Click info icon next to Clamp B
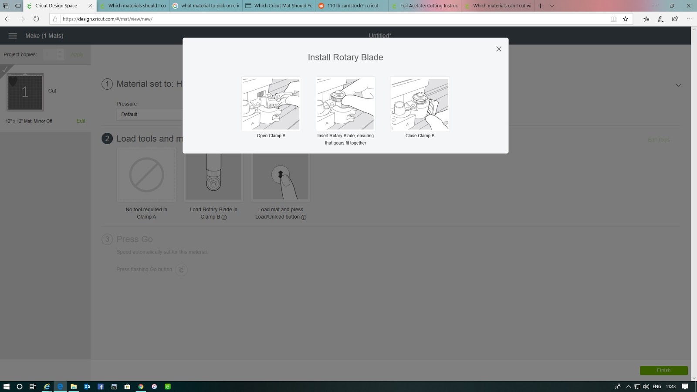This screenshot has height=392, width=697. 224,217
